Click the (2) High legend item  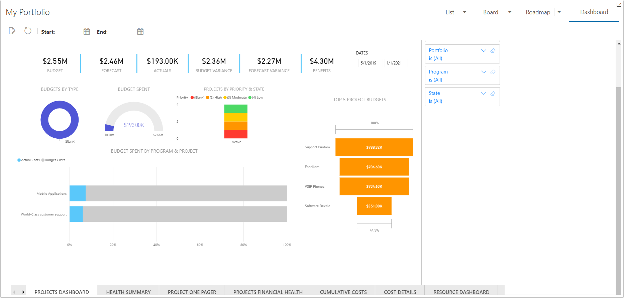click(214, 98)
